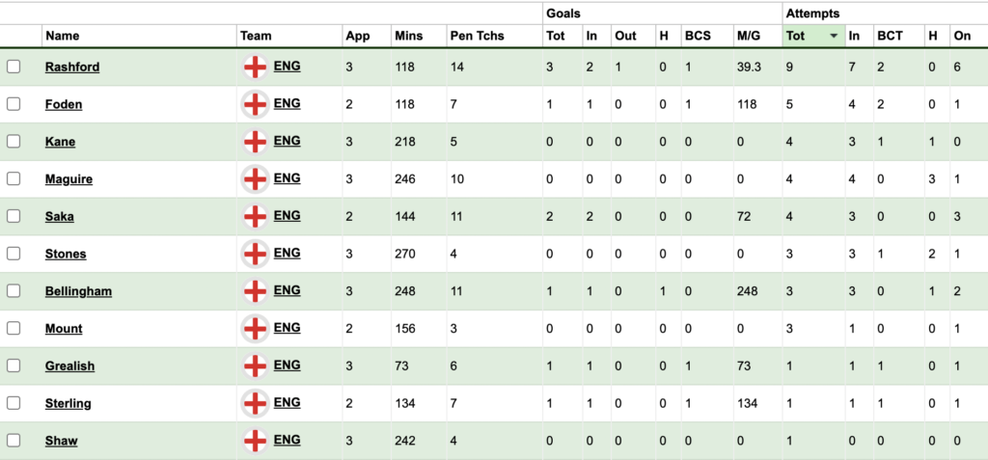Check the box on Sterling's row

coord(14,403)
